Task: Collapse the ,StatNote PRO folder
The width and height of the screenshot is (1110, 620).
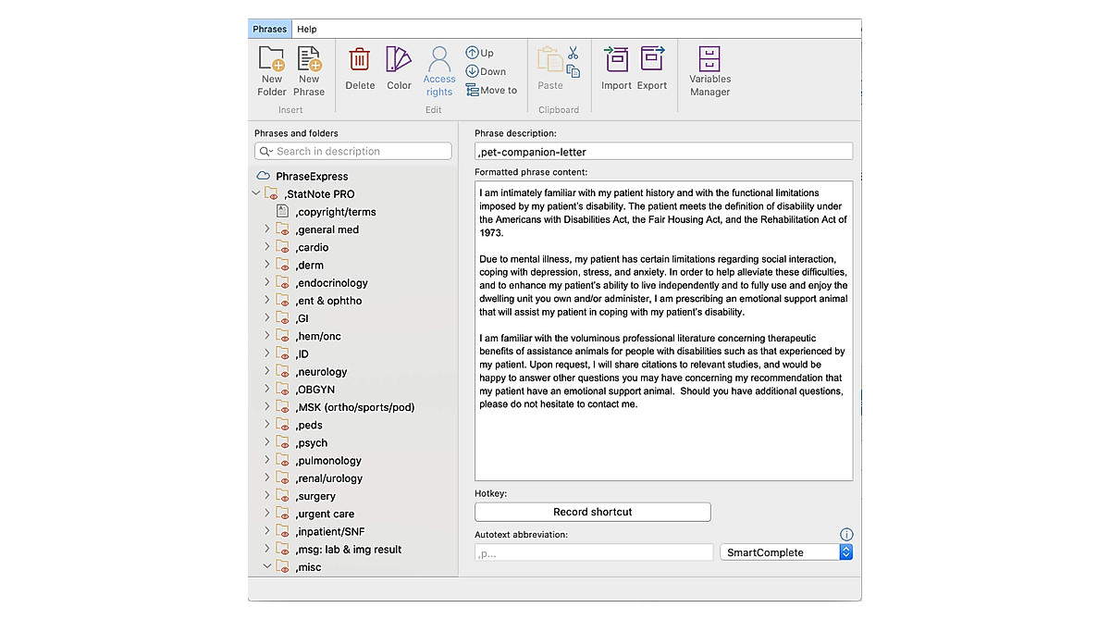Action: click(255, 193)
